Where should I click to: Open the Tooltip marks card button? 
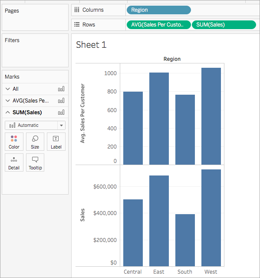coord(35,162)
